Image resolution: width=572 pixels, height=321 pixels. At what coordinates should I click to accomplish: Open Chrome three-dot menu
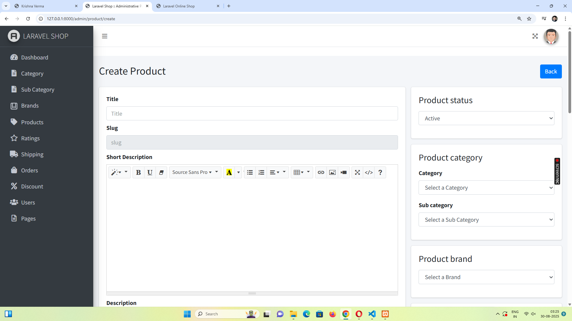[x=565, y=19]
